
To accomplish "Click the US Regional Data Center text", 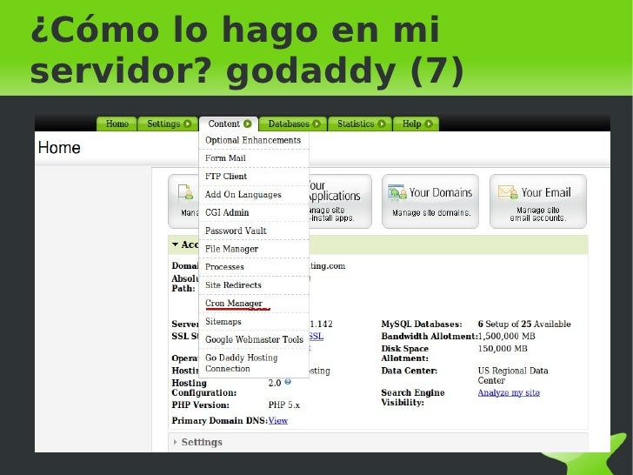I will (513, 376).
